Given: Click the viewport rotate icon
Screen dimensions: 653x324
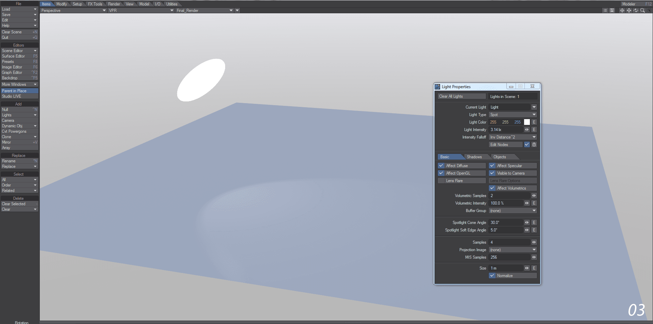Looking at the screenshot, I should pos(636,11).
